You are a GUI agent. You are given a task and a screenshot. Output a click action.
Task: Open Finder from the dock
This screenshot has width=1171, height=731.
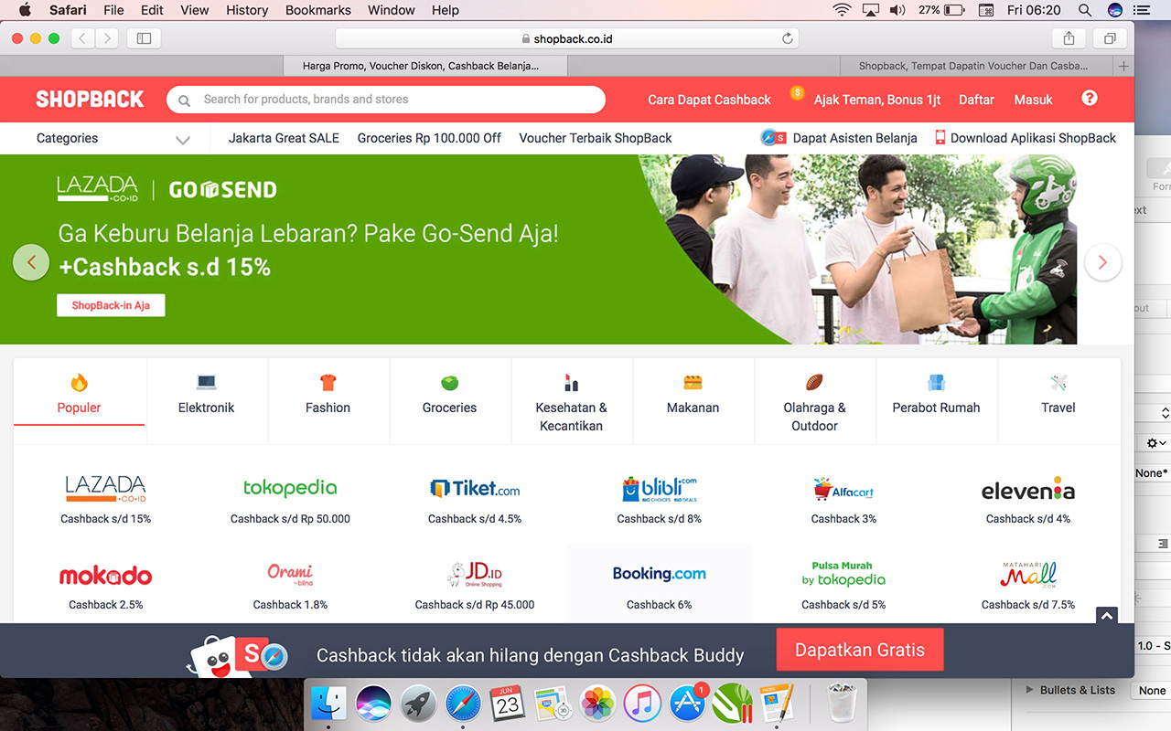click(x=328, y=703)
